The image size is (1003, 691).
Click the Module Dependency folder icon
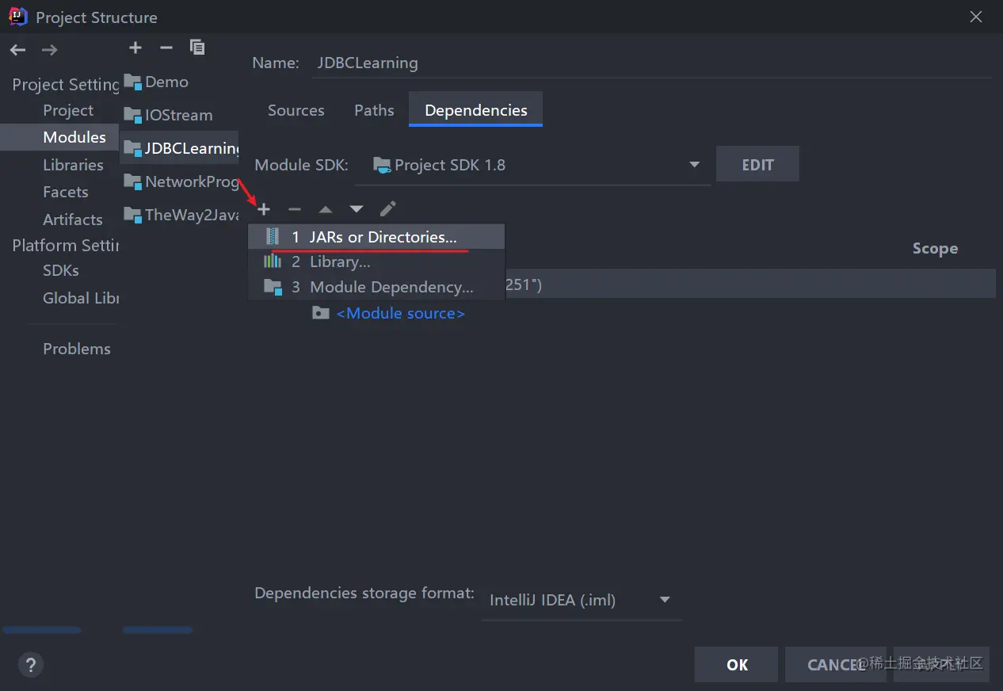click(273, 287)
